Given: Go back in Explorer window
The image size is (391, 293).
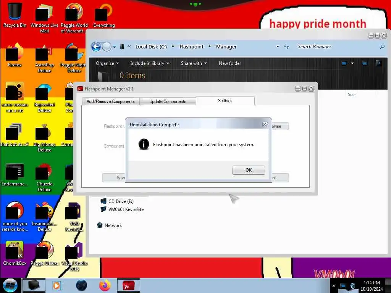Looking at the screenshot, I should pos(96,47).
